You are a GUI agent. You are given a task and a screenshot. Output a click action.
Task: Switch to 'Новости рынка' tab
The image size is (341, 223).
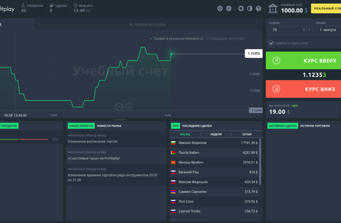pos(109,126)
